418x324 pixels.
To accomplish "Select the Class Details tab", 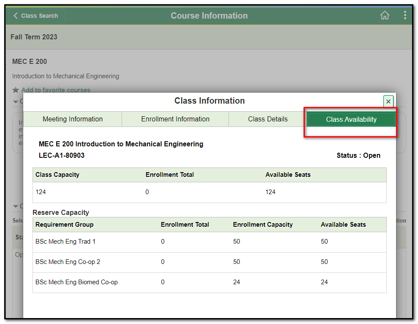I will (268, 119).
